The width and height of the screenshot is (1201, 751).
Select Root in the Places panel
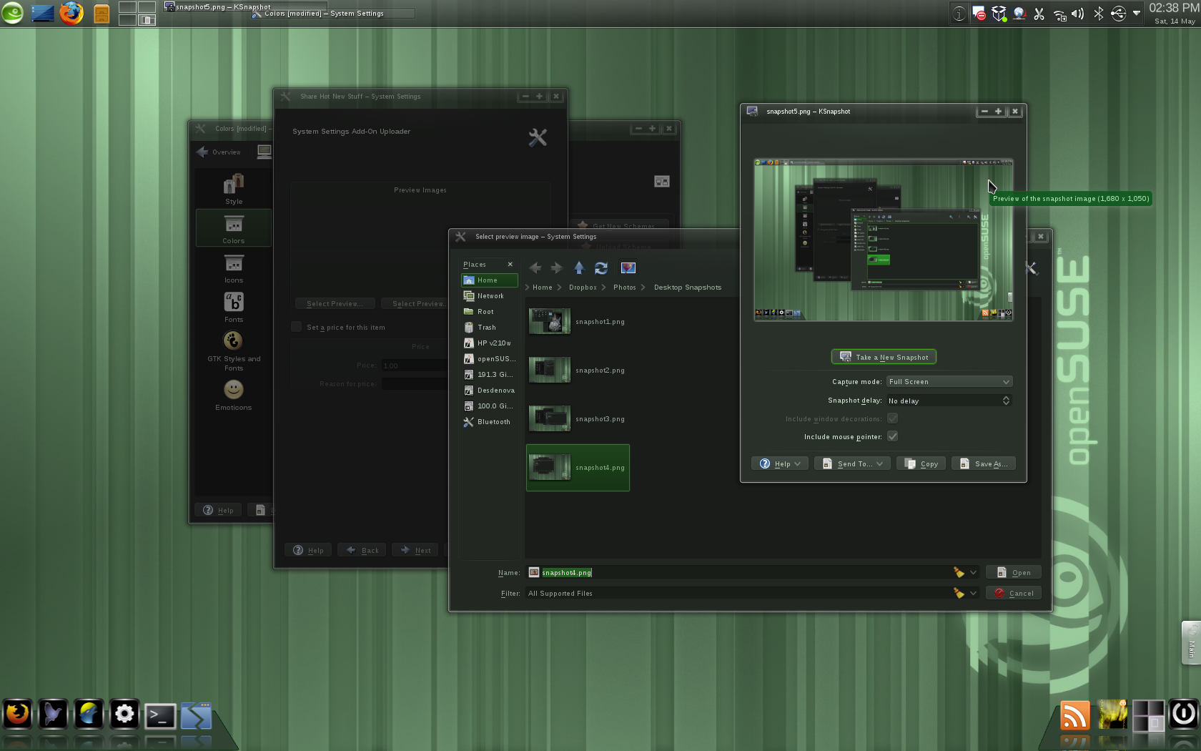(x=490, y=312)
